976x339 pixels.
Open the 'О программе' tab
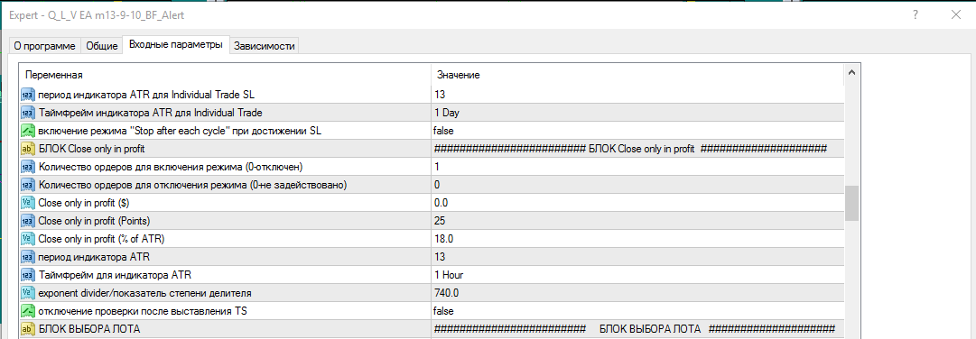(44, 46)
